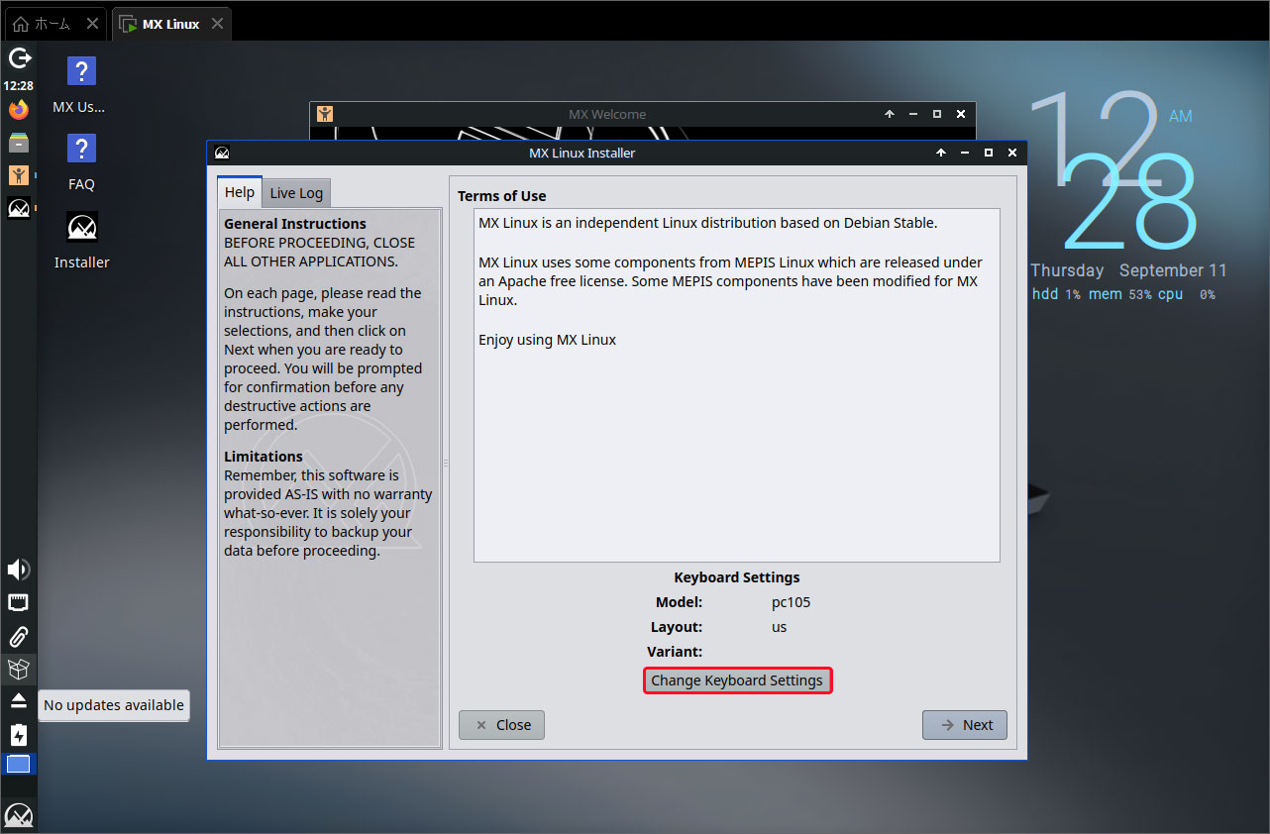Click the eject removable media icon
This screenshot has width=1270, height=834.
tap(19, 701)
